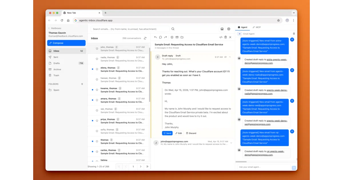Open the Archive folder
This screenshot has width=343, height=180.
[66, 69]
